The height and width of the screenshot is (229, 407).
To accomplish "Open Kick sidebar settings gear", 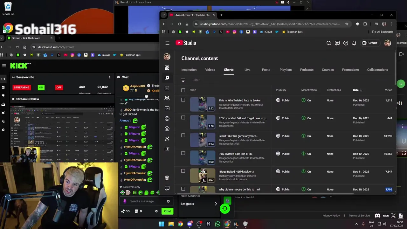I will point(3,130).
